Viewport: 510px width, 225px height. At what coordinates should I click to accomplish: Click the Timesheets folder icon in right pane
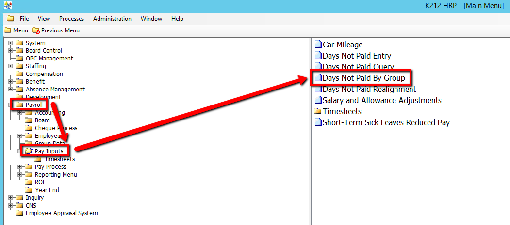pyautogui.click(x=318, y=111)
